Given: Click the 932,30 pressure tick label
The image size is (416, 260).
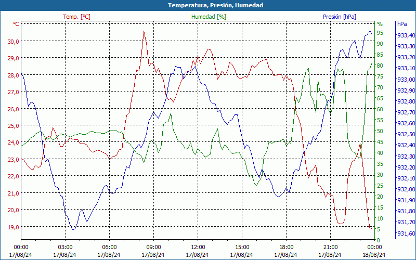Looking at the screenshot, I should click(406, 157).
